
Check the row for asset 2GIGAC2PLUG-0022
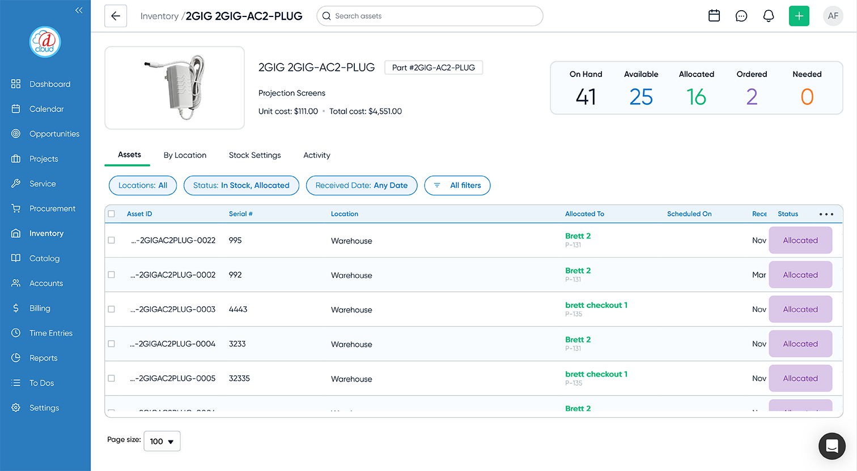point(112,240)
